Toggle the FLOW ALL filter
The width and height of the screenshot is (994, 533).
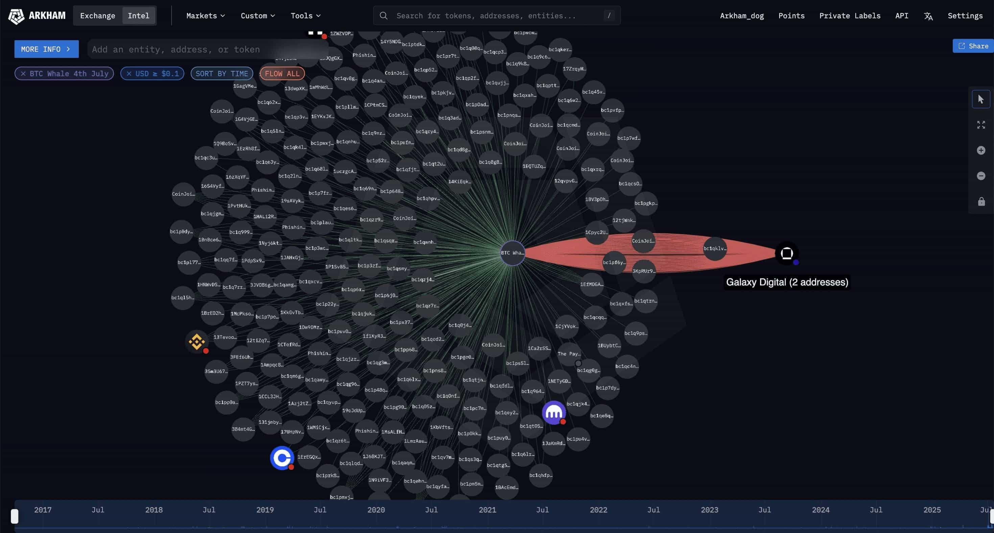coord(282,73)
